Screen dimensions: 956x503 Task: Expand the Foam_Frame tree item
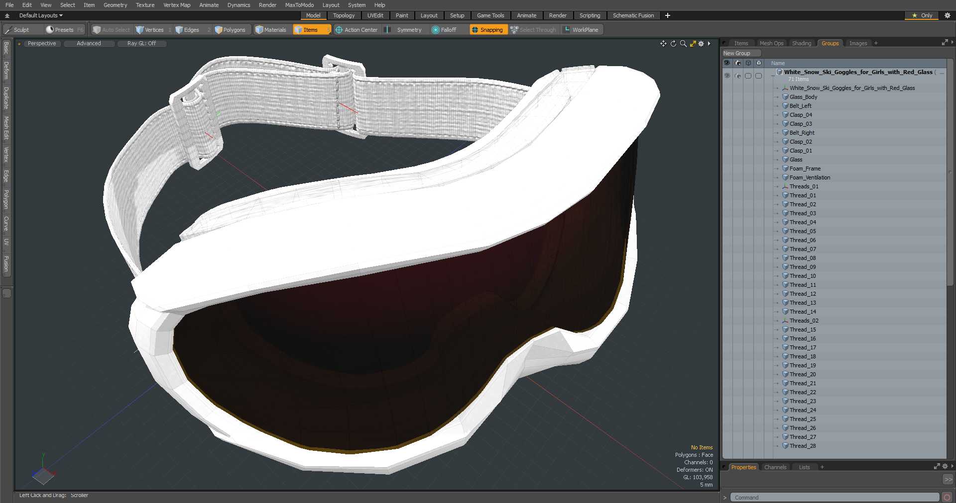(777, 168)
